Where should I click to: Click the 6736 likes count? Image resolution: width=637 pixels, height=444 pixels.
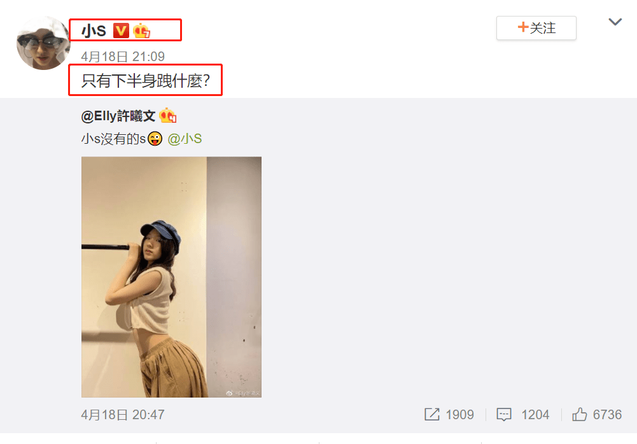[607, 415]
